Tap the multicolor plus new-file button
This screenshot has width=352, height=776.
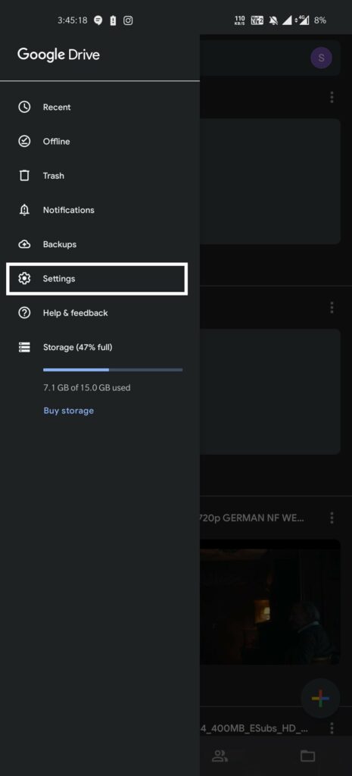pyautogui.click(x=320, y=698)
